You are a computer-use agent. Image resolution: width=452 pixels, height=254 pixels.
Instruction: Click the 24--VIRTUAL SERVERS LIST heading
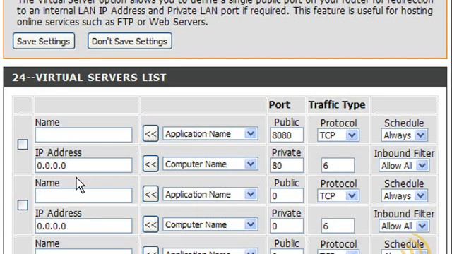[89, 78]
